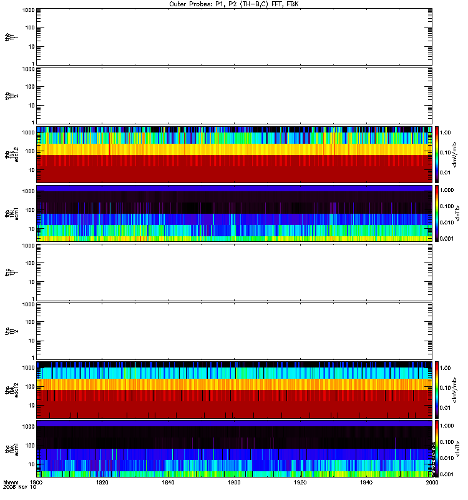Pick the thc fbk edc12 color bar
The width and height of the screenshot is (468, 500).
pos(437,390)
